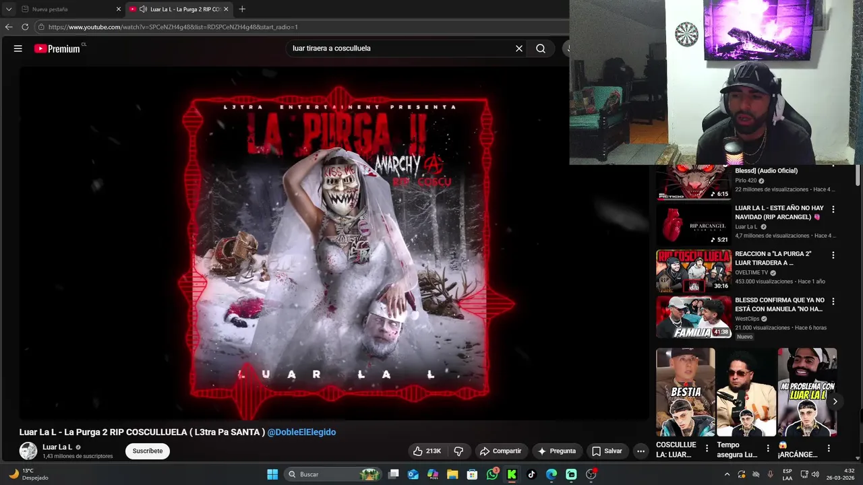Click the La Purga 2 video player
The height and width of the screenshot is (485, 863).
334,243
